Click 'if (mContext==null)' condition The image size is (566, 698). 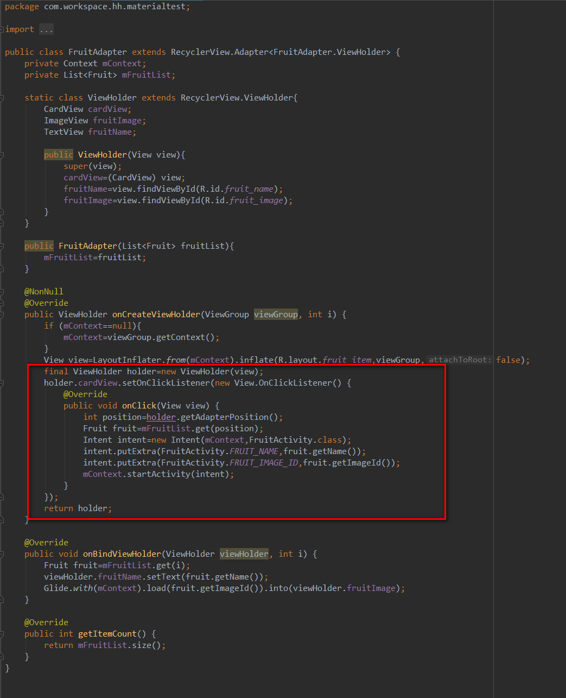point(93,326)
